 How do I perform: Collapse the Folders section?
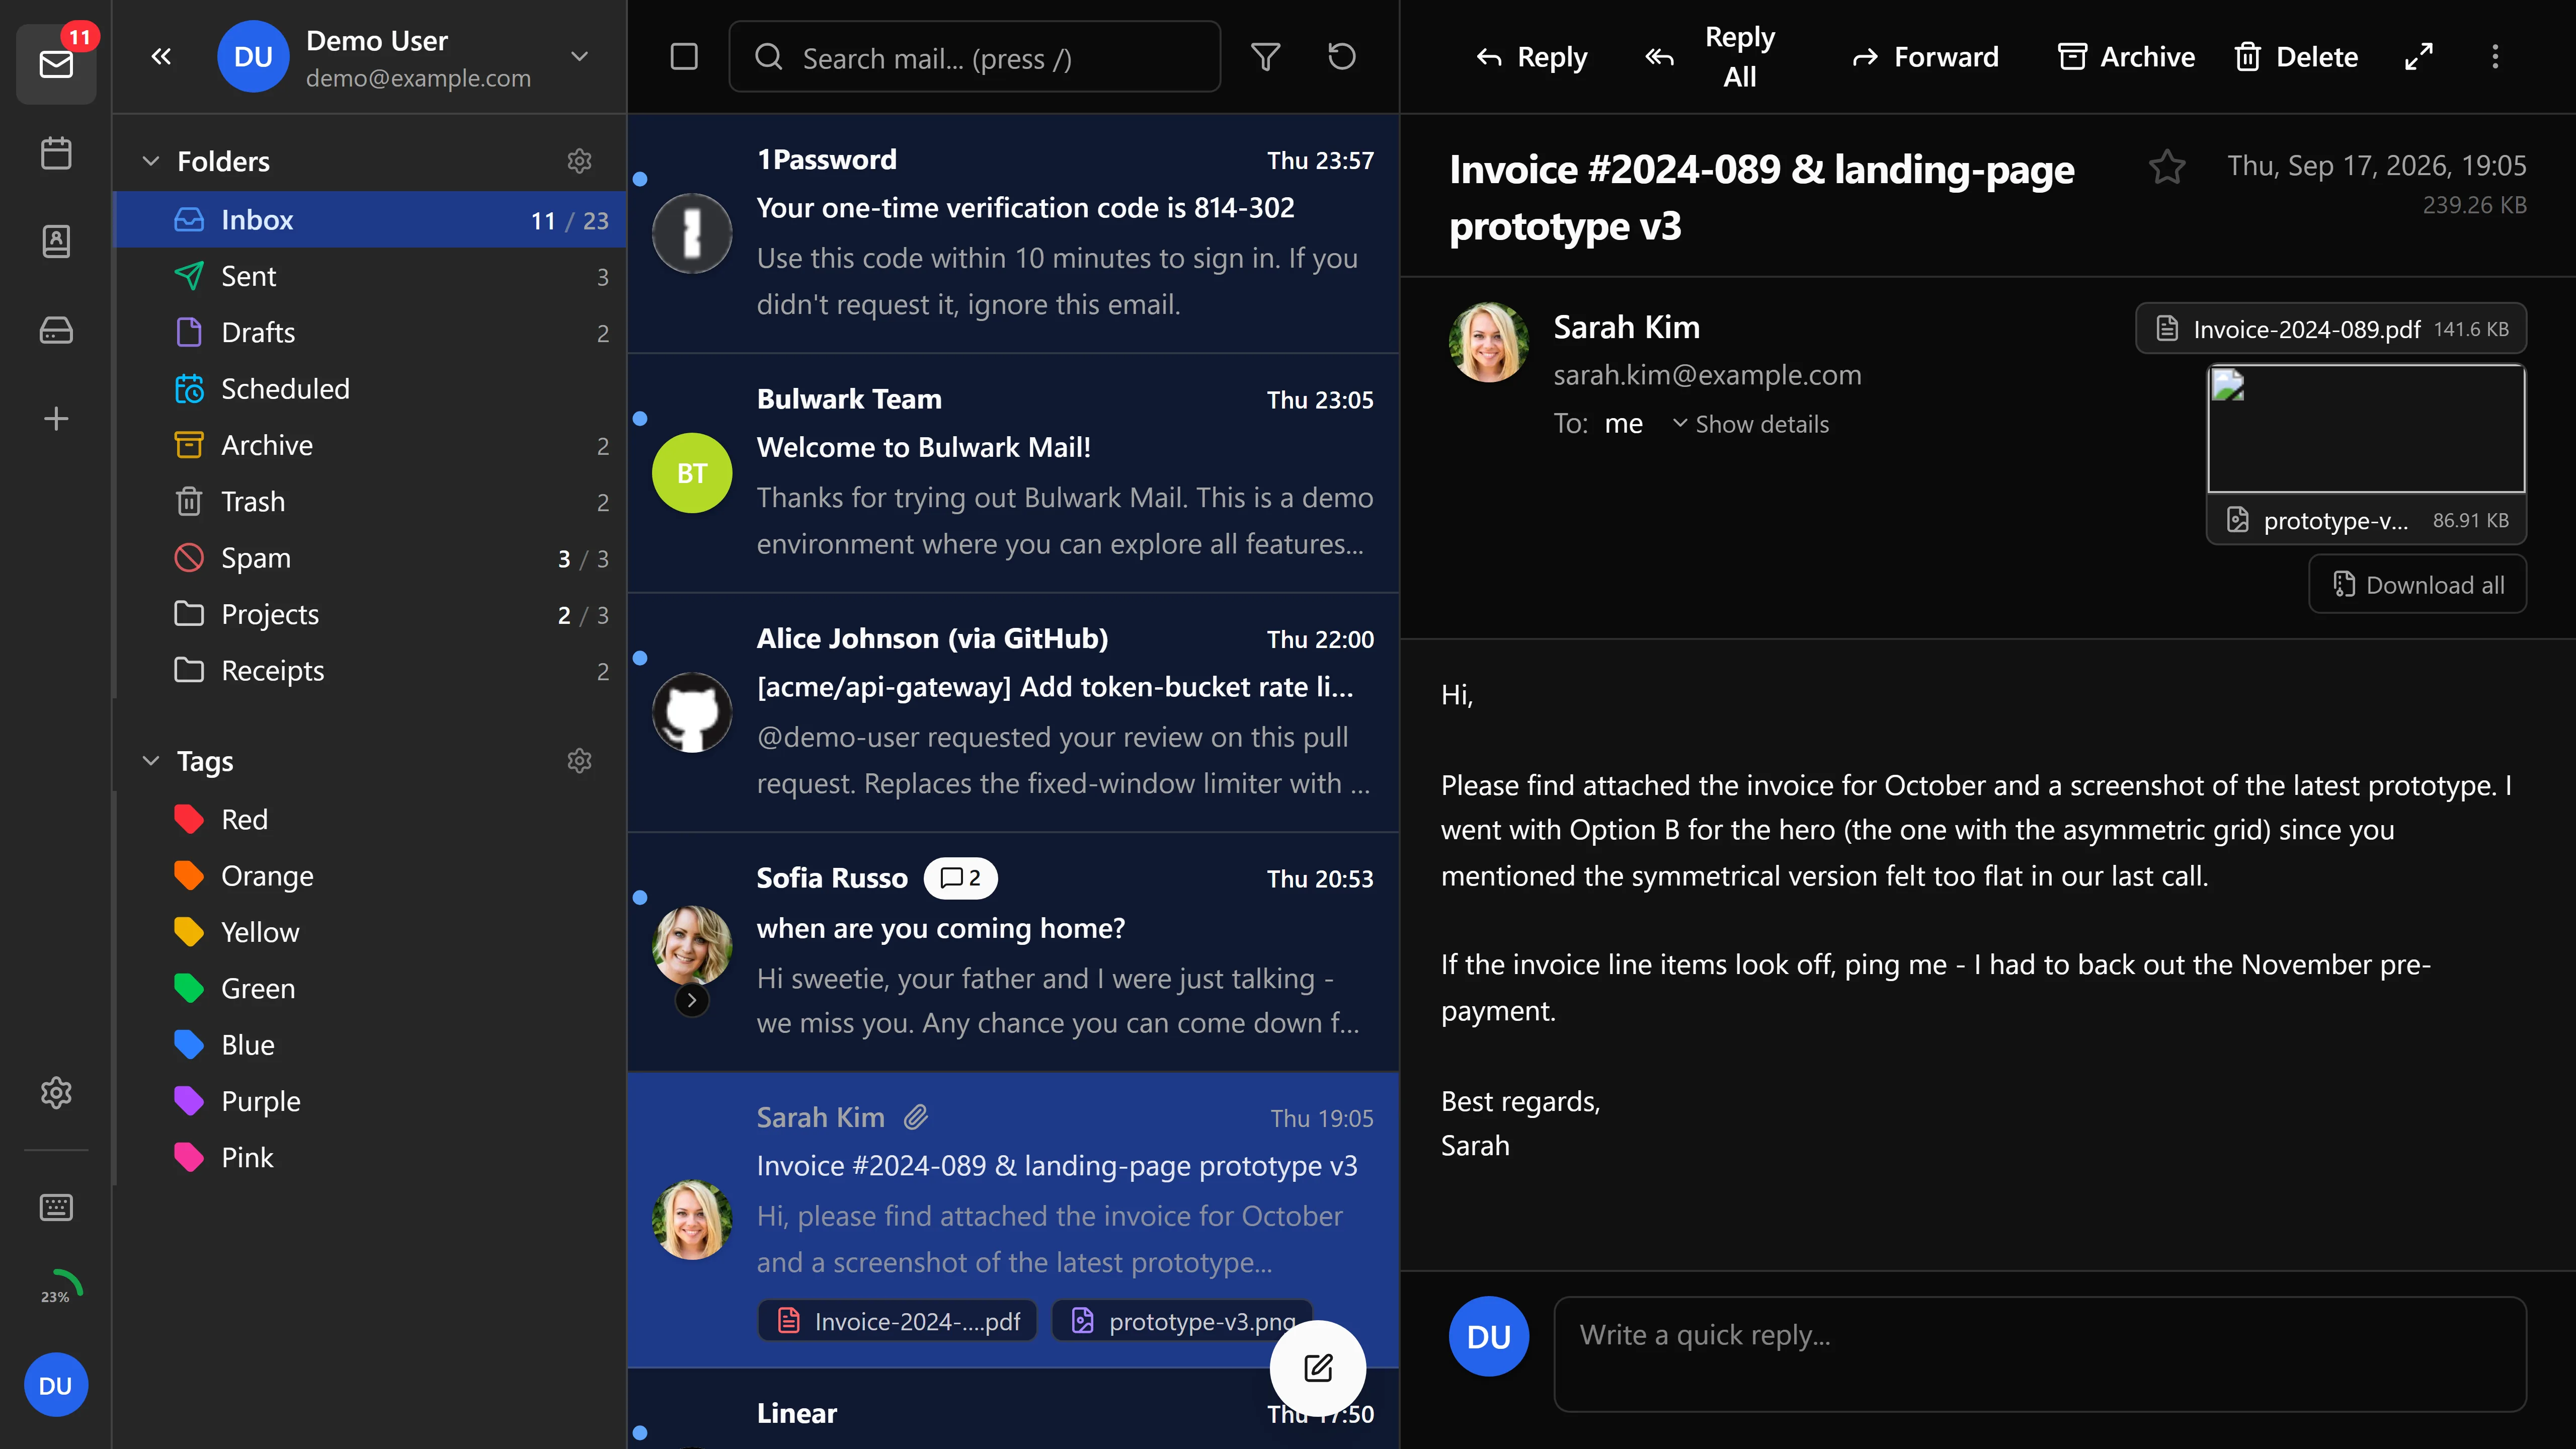click(151, 161)
